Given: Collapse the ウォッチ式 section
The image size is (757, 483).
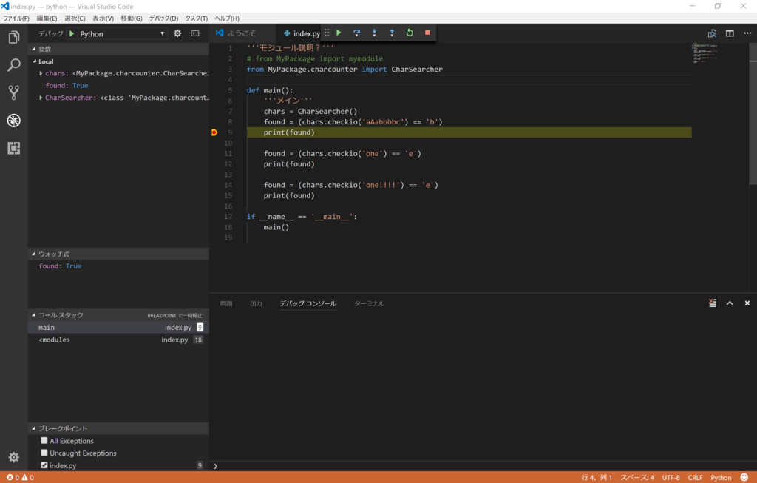Looking at the screenshot, I should point(34,254).
